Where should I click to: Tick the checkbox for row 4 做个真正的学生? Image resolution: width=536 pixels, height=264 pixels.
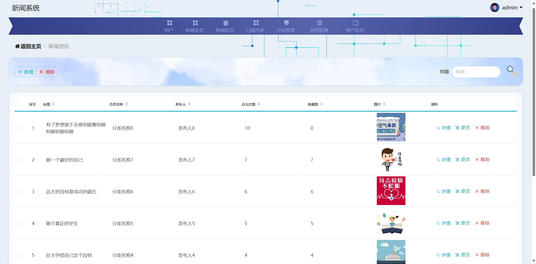tap(19, 224)
